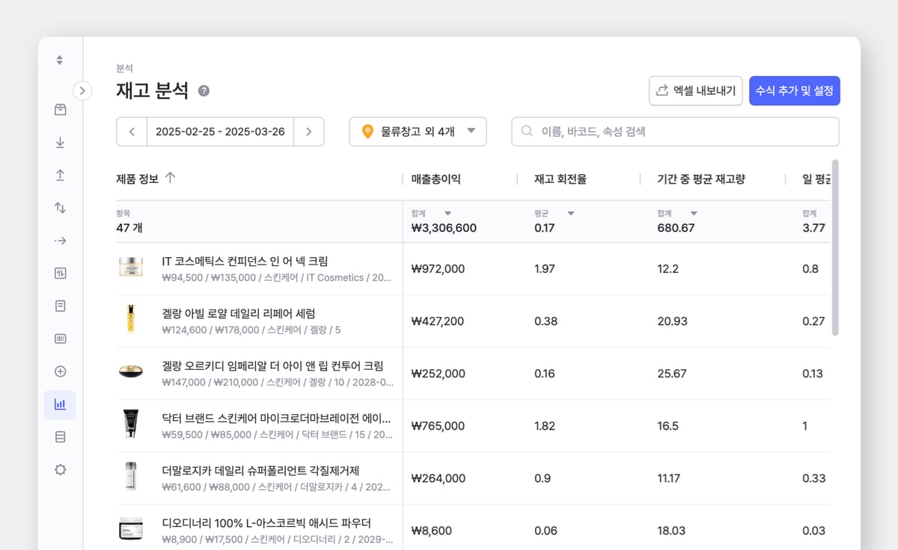This screenshot has width=898, height=550.
Task: Open the boxed chart sidebar icon
Action: tap(60, 274)
